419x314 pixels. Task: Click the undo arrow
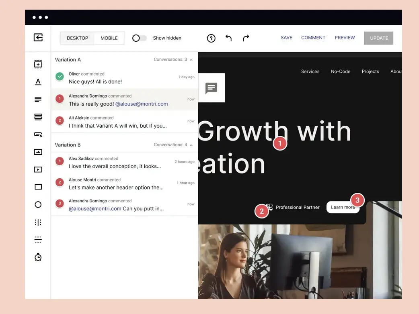point(228,38)
